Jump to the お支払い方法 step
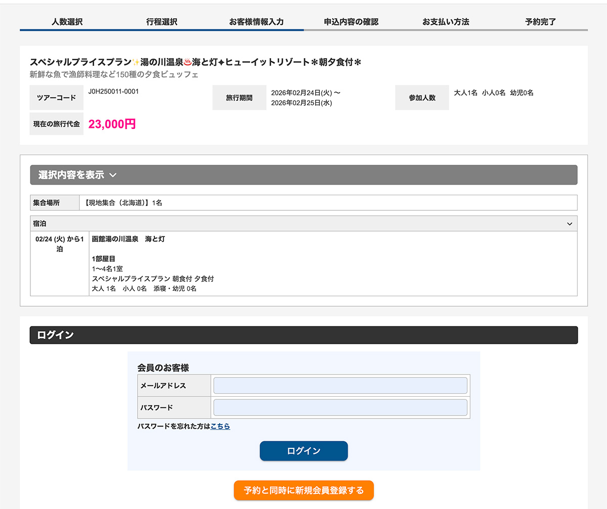 (x=446, y=22)
